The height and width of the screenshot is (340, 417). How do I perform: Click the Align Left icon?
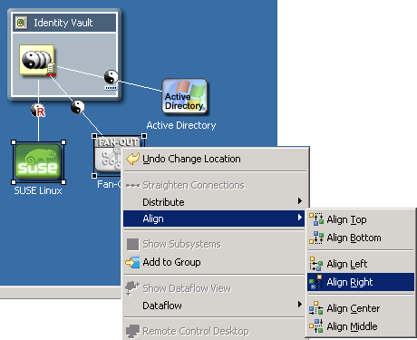[316, 264]
